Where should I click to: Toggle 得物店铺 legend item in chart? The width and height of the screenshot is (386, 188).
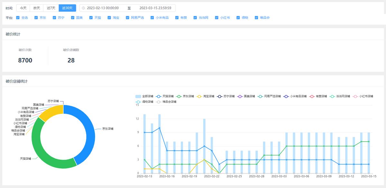(138, 102)
